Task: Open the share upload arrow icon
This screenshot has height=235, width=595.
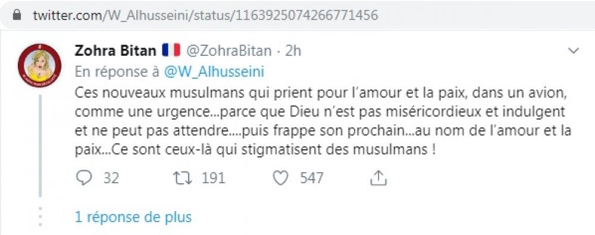Action: pyautogui.click(x=378, y=178)
